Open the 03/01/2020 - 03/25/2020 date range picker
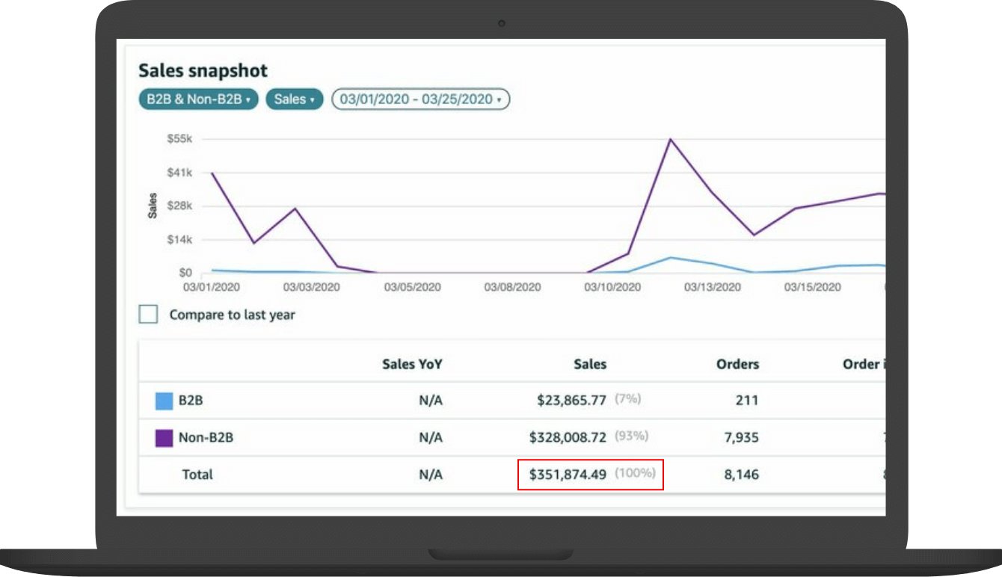 (x=420, y=99)
